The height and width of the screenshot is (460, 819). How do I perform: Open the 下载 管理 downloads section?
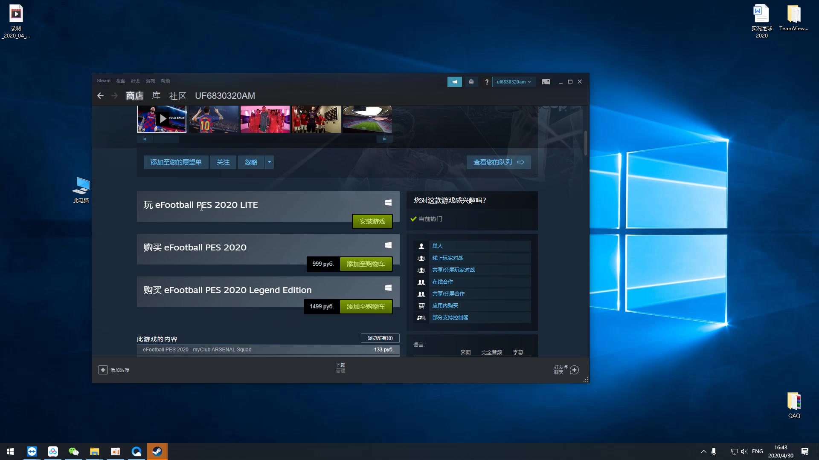point(340,368)
